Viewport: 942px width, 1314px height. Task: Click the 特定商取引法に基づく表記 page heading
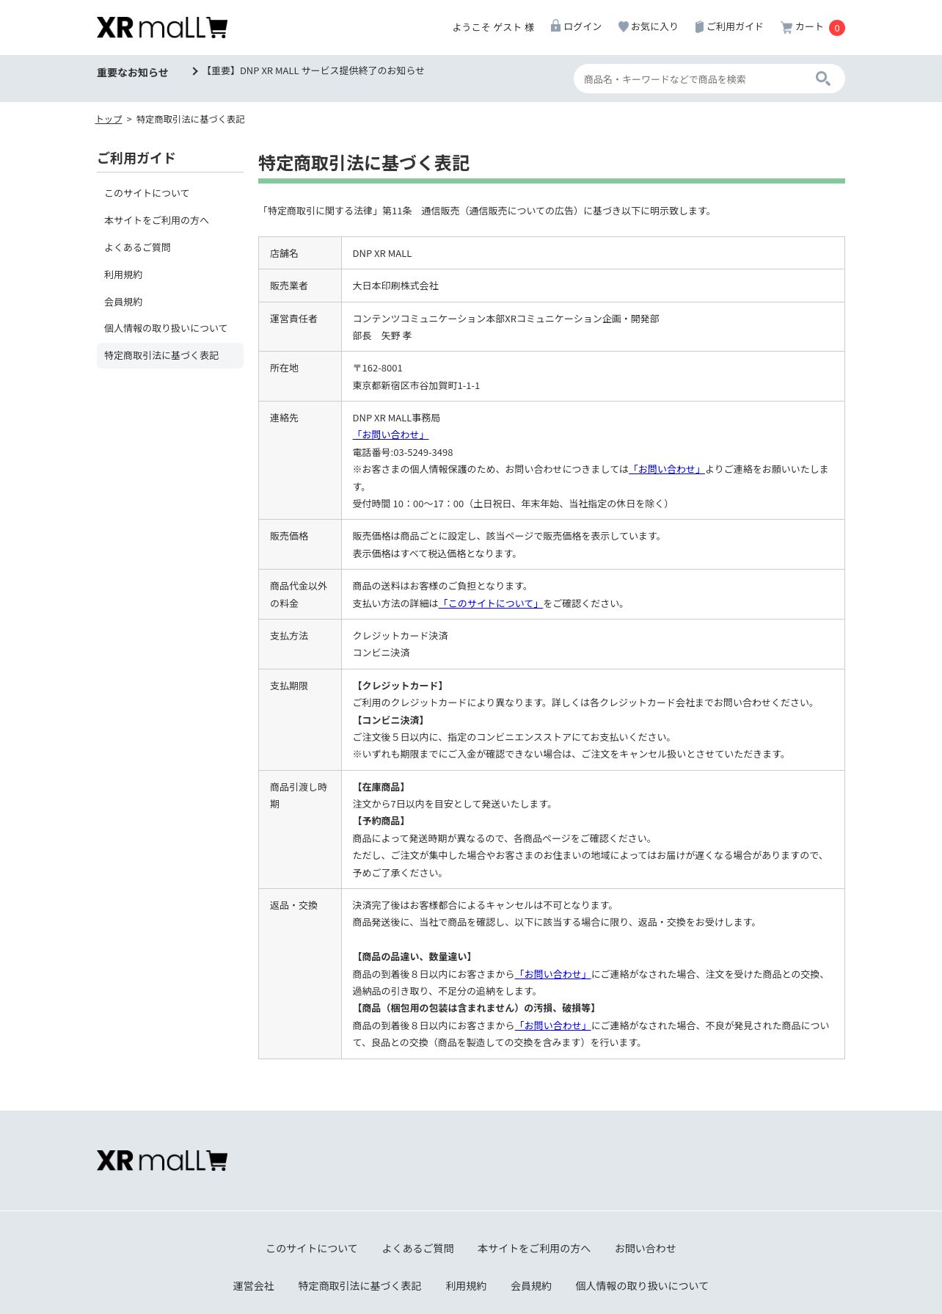pyautogui.click(x=364, y=163)
